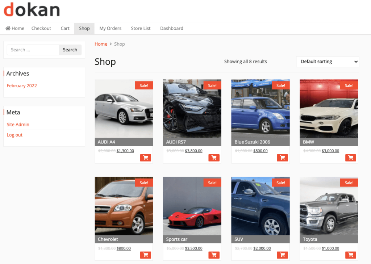Open the Cart page
This screenshot has height=264, width=371.
65,28
